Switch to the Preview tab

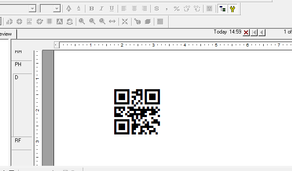click(x=6, y=34)
